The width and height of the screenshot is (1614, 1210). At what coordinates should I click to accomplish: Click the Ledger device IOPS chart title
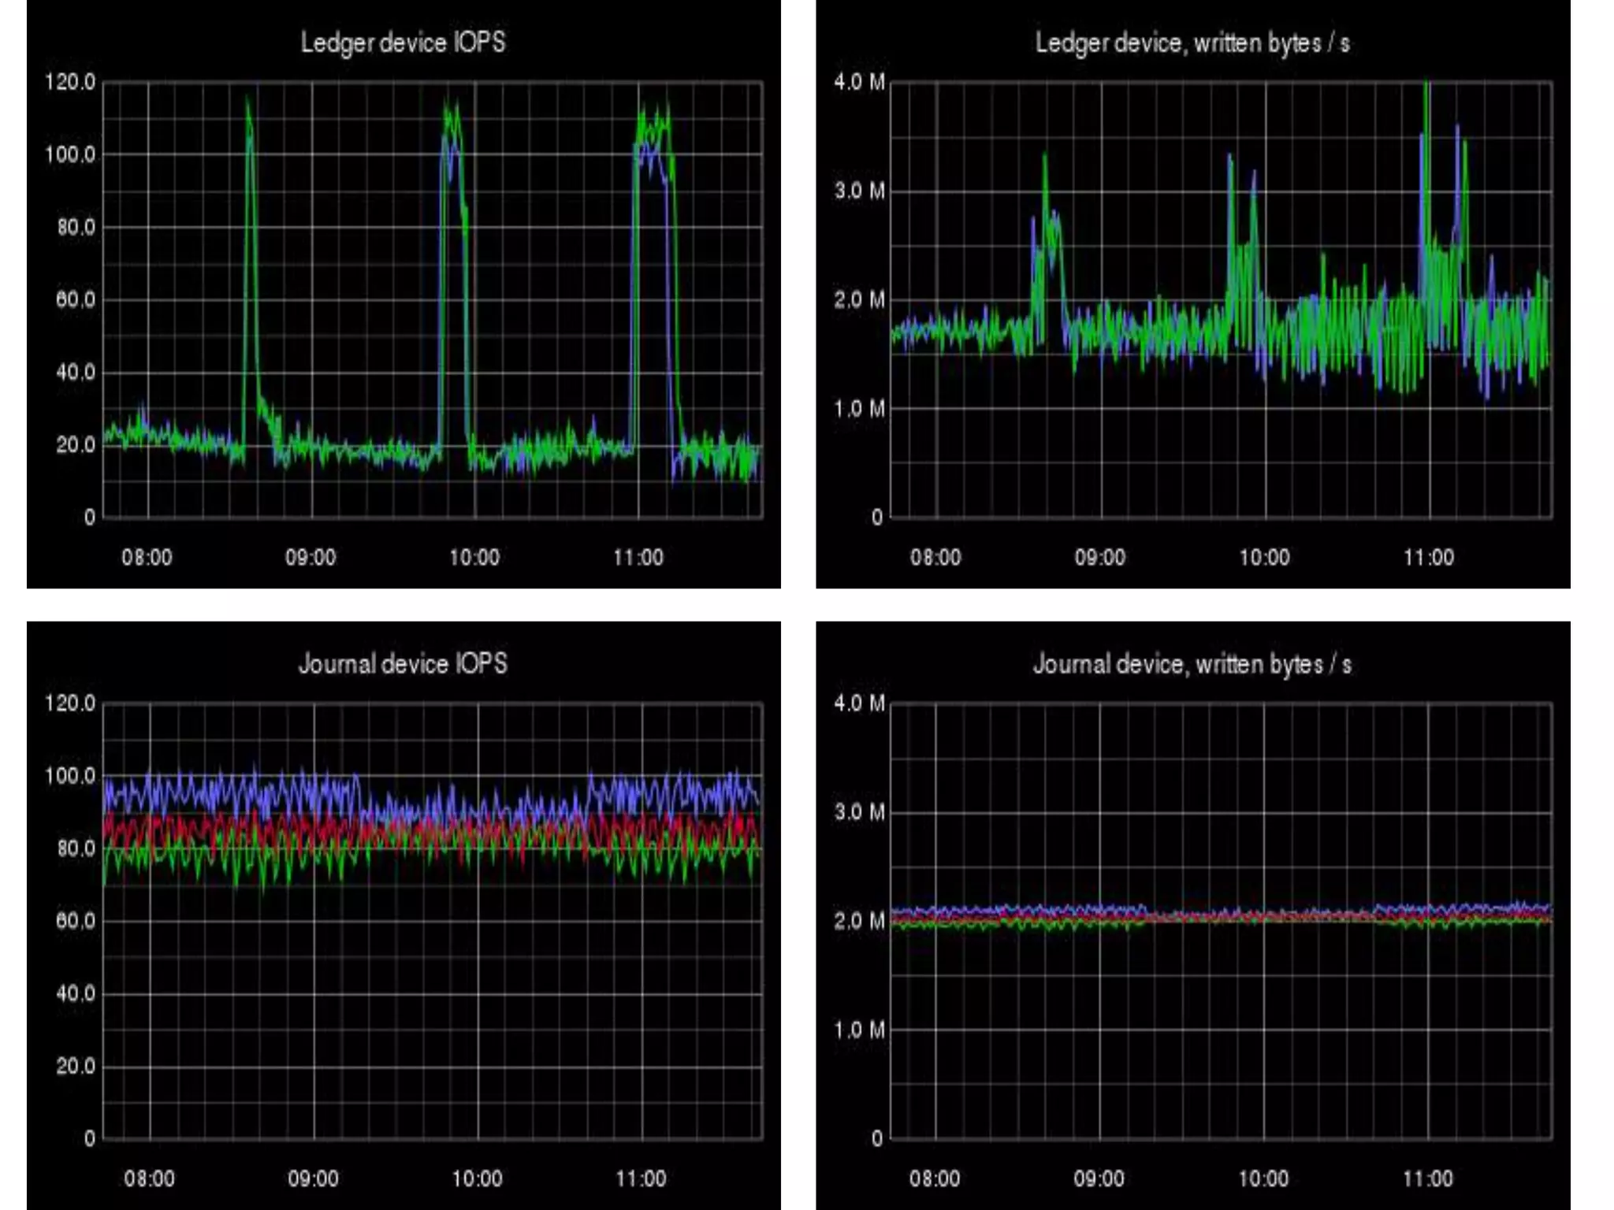click(x=403, y=43)
